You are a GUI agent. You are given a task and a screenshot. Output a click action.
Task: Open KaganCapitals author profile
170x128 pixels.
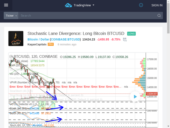[37, 45]
